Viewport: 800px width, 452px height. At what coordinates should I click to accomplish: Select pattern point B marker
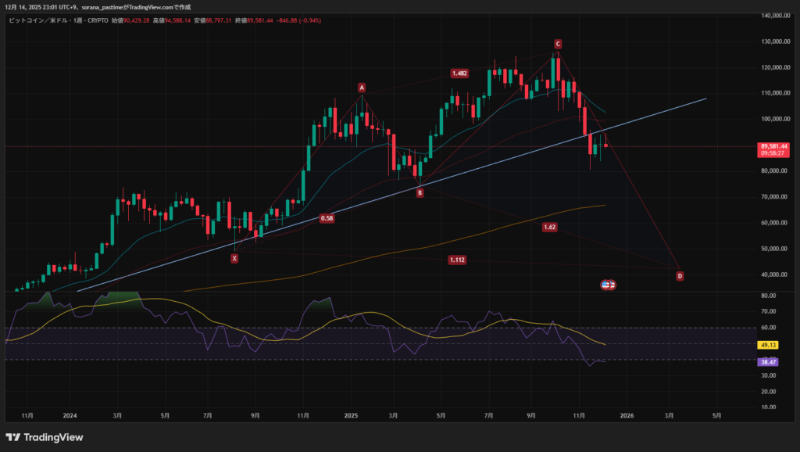pos(420,192)
